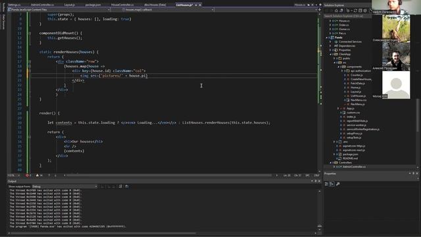Viewport: 421px width, 237px height.
Task: Switch to the dbo.Houses [Data] tab
Action: click(155, 5)
